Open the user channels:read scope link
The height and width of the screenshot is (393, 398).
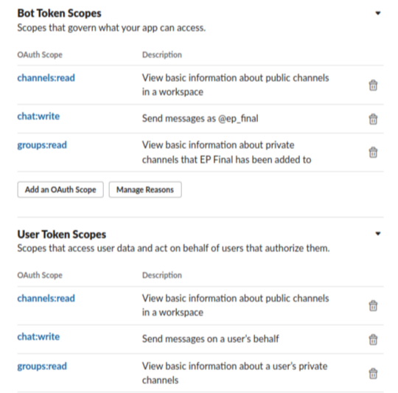pyautogui.click(x=46, y=298)
